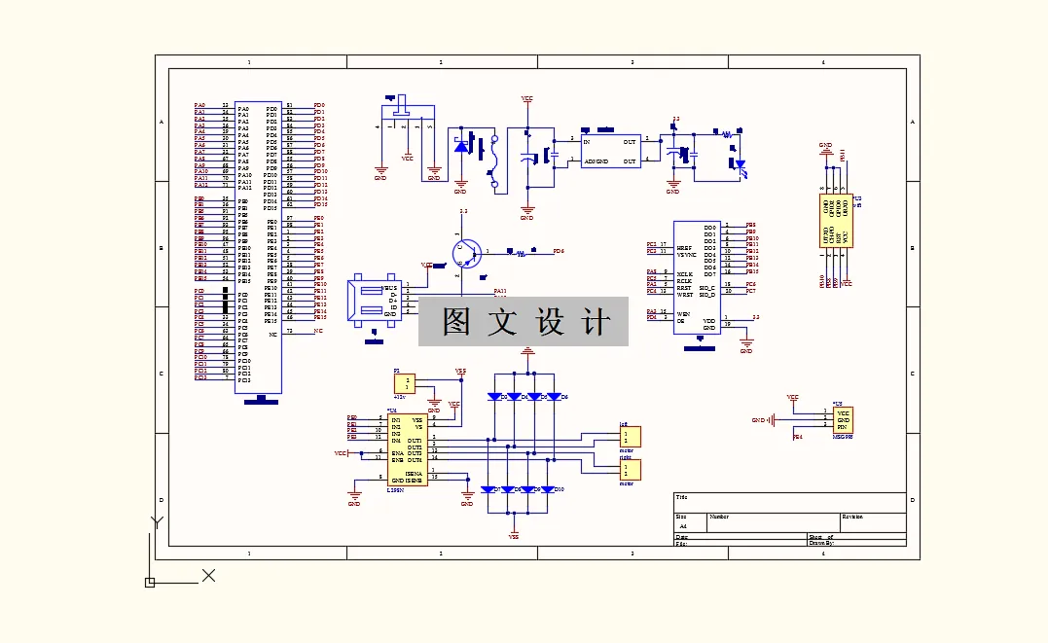Select the VCC power port above regulator input

(526, 99)
